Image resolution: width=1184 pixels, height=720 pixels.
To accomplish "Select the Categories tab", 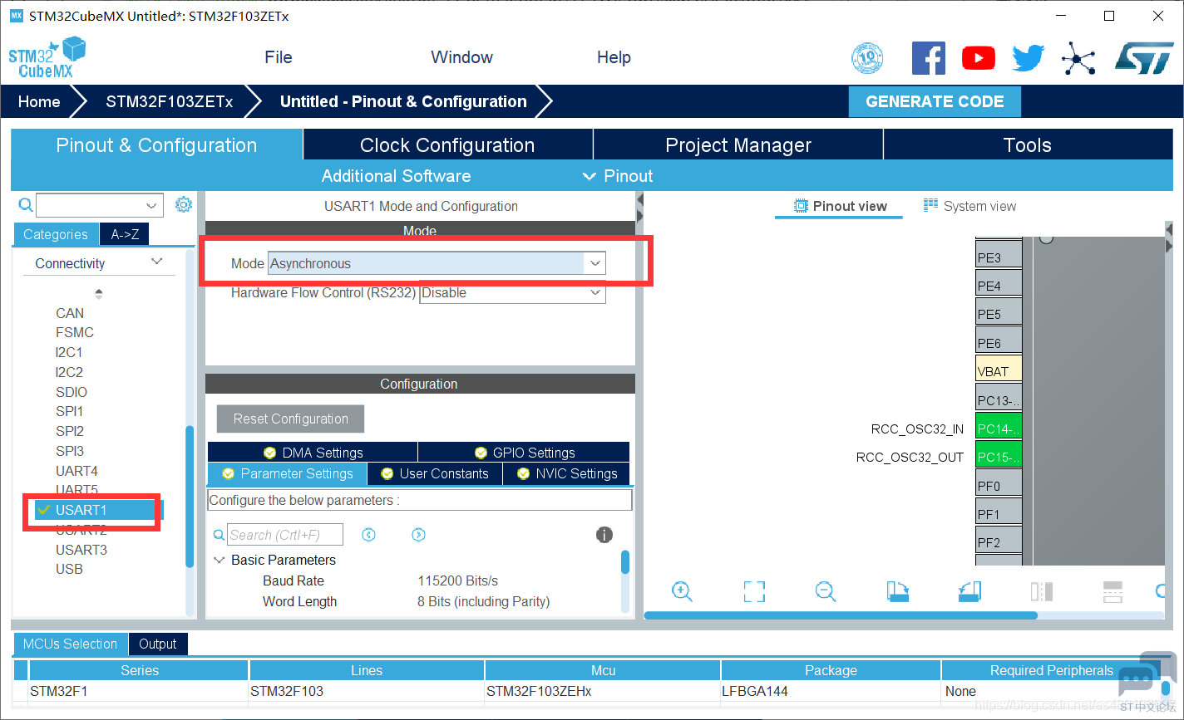I will [x=56, y=234].
